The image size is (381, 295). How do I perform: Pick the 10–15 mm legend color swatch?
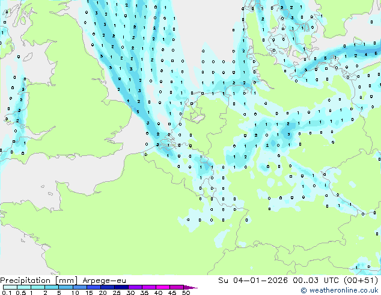[79, 287]
